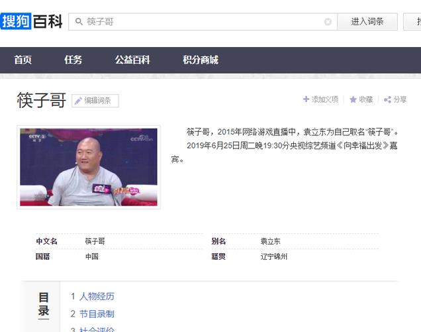
Task: Click the magnifier search icon
Action: click(x=79, y=21)
